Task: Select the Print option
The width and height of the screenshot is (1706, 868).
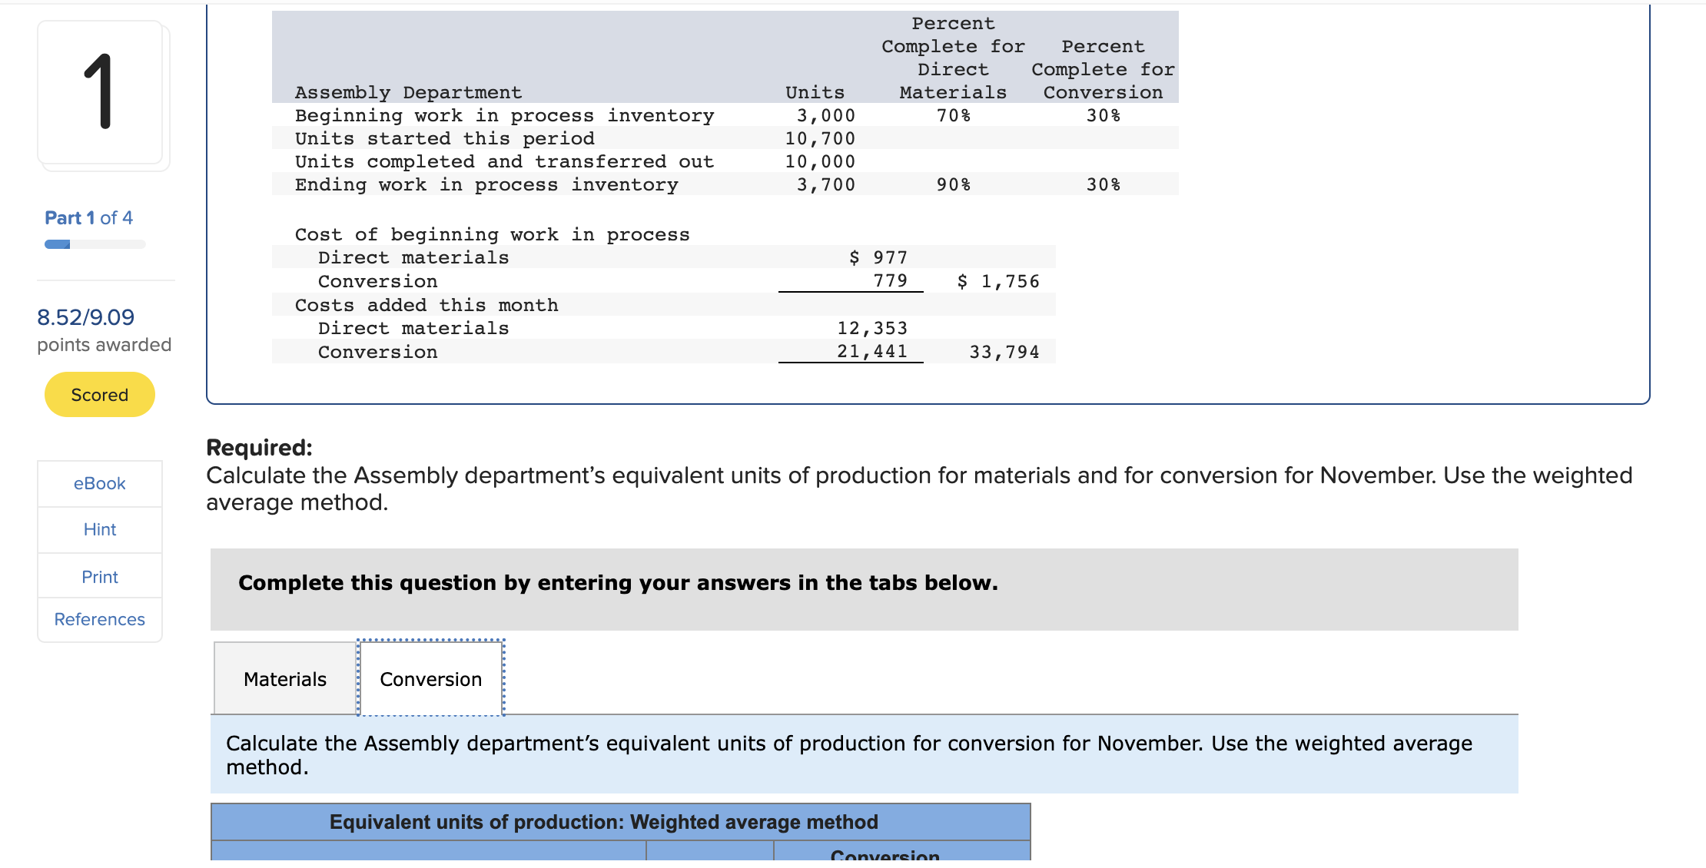Action: tap(99, 576)
